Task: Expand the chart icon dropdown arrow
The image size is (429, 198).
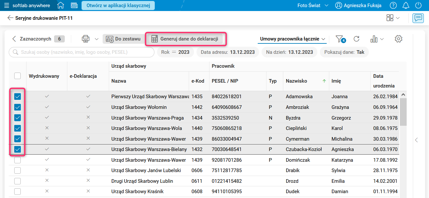Action: (x=382, y=39)
